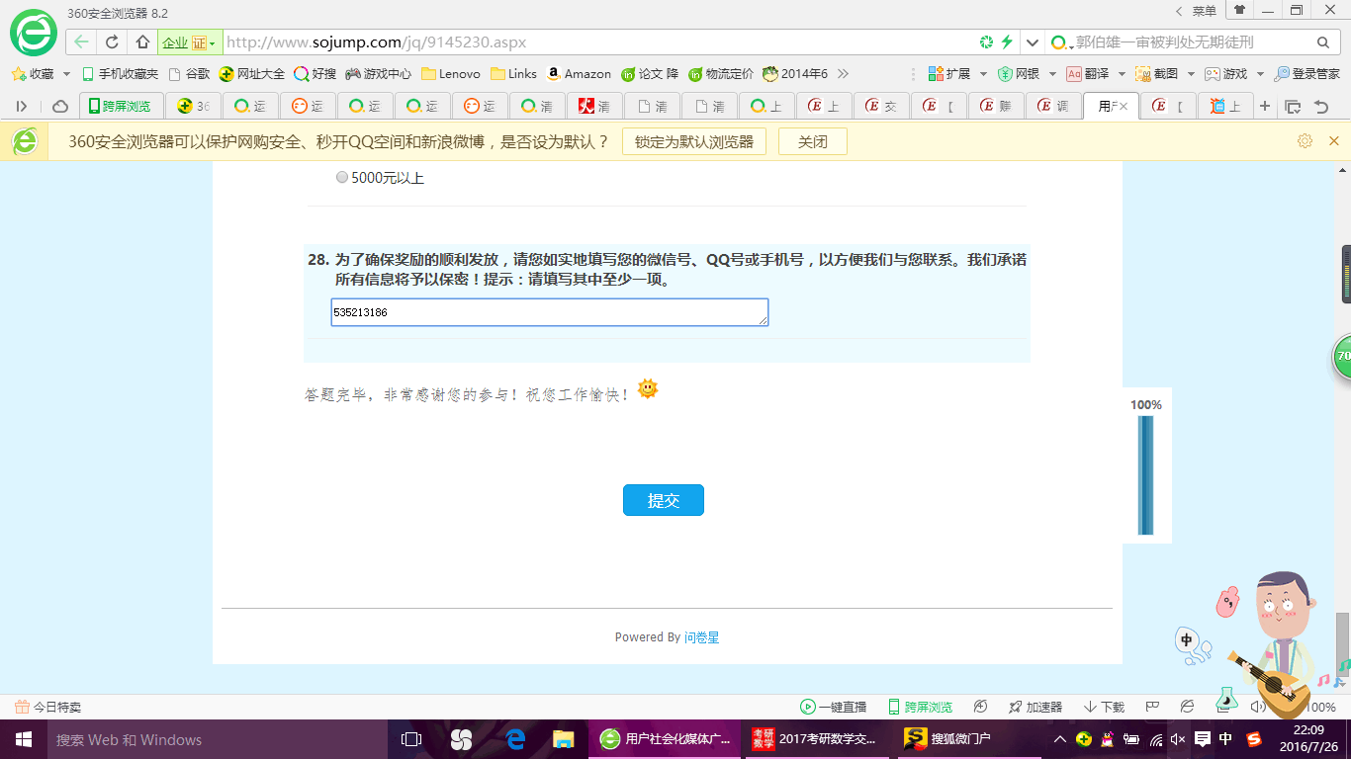
Task: Open 下载 downloads in the status bar
Action: tap(1105, 707)
